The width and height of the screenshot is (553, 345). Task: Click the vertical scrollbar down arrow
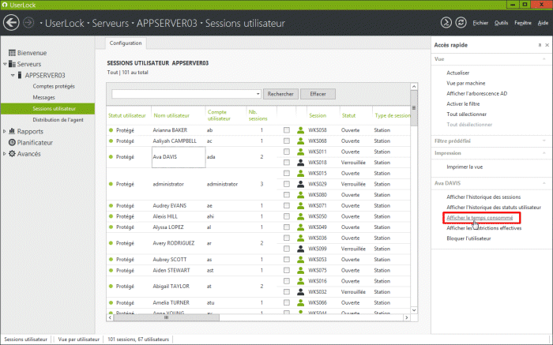[x=414, y=310]
